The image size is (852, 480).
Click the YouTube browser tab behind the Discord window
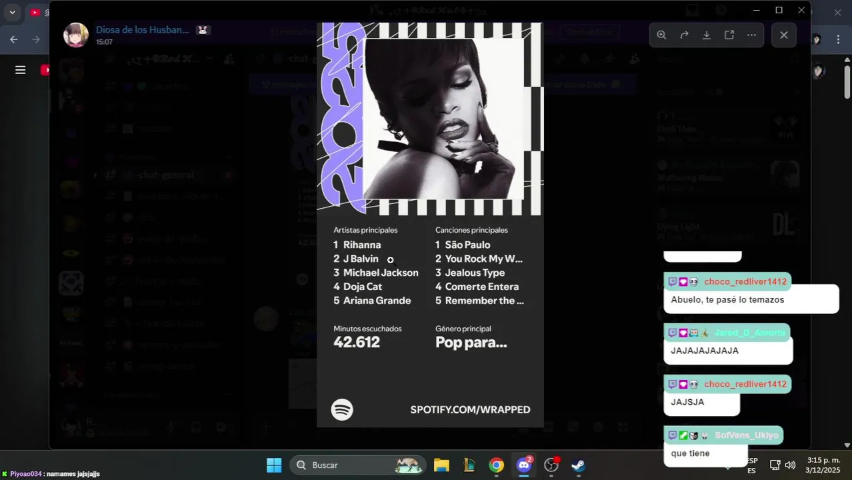tap(39, 12)
